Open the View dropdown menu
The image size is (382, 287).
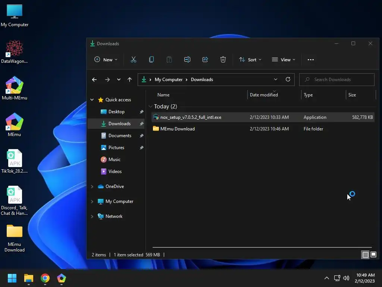pos(284,59)
